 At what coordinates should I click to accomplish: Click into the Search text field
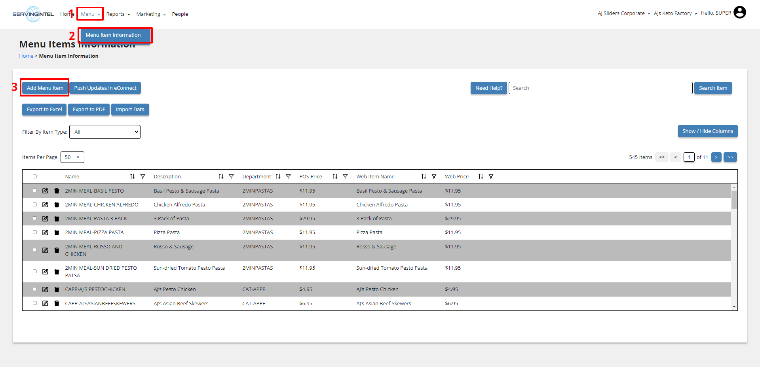click(600, 88)
